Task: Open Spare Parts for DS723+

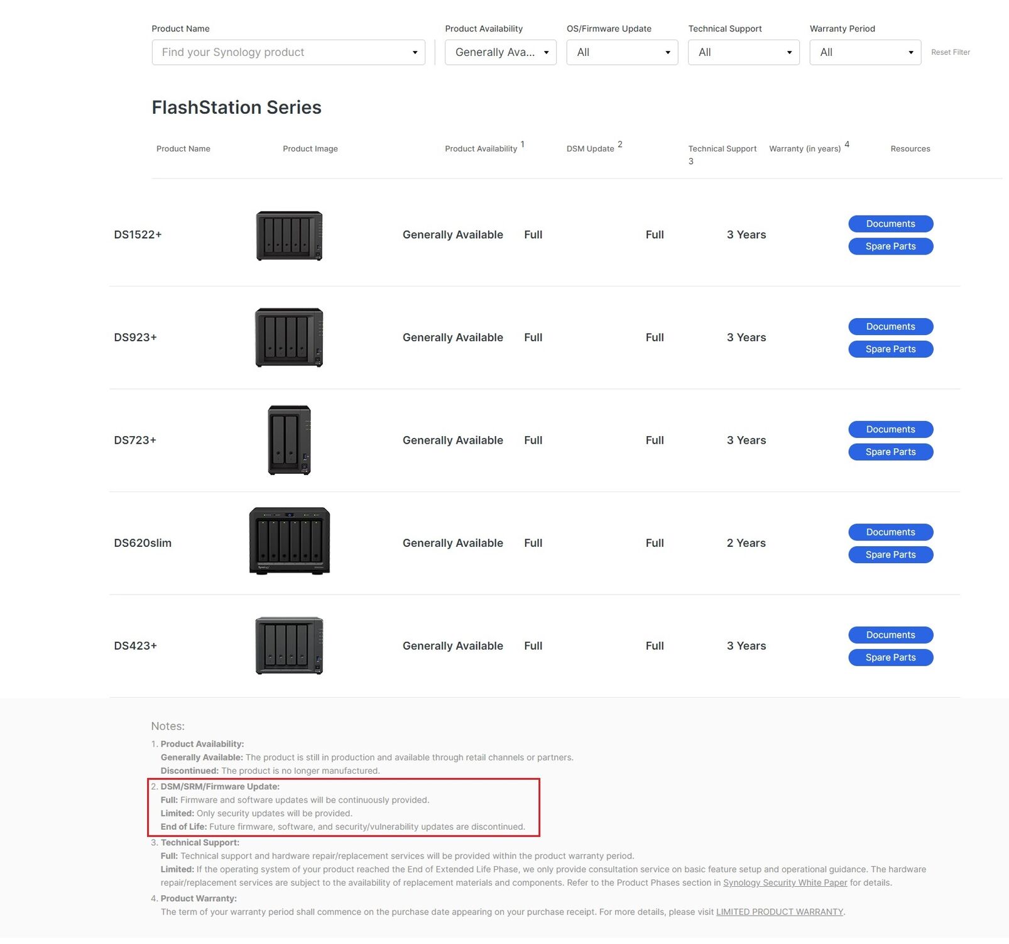Action: [x=890, y=452]
